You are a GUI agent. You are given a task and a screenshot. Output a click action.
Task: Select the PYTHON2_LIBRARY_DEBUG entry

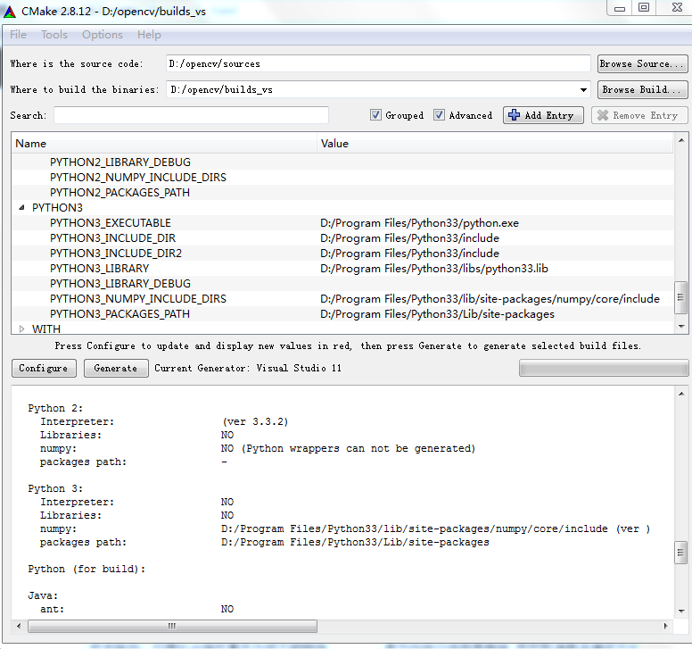pyautogui.click(x=120, y=162)
